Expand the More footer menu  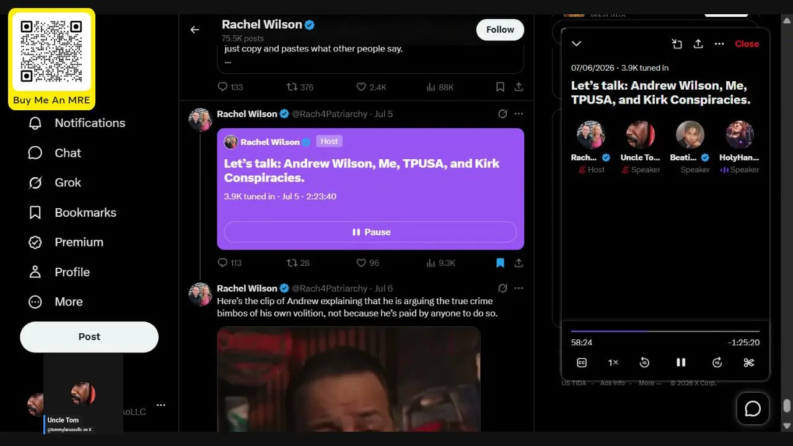649,383
